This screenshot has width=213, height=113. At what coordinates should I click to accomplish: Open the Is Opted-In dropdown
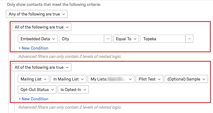coord(73,89)
